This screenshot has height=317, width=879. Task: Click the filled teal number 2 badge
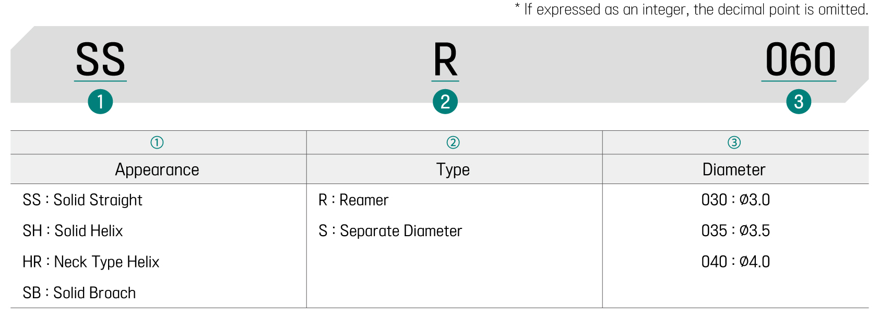coord(445,102)
